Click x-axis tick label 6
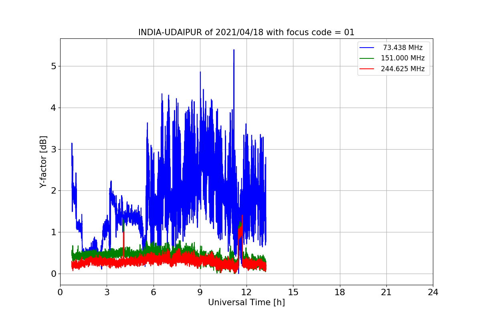 [153, 292]
